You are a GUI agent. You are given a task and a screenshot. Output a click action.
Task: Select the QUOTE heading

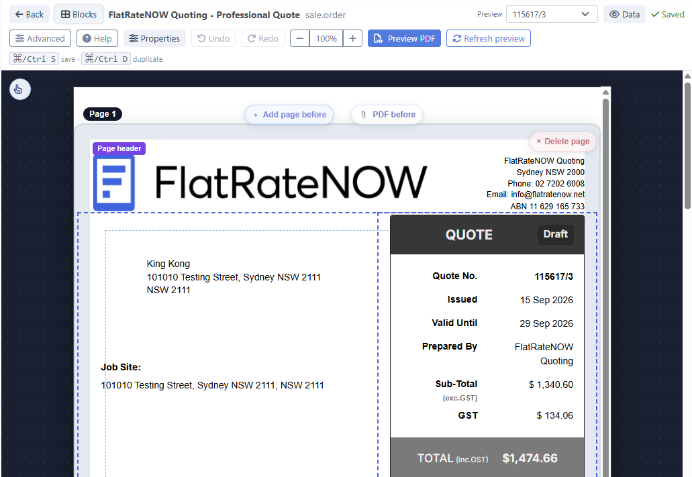(468, 235)
